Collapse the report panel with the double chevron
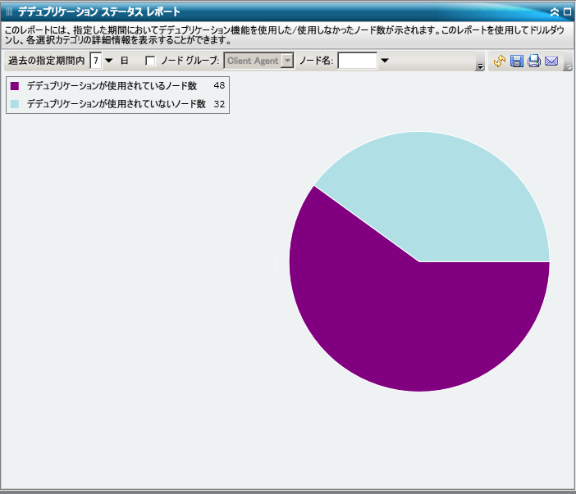Screen dimensions: 576x494 pyautogui.click(x=555, y=12)
